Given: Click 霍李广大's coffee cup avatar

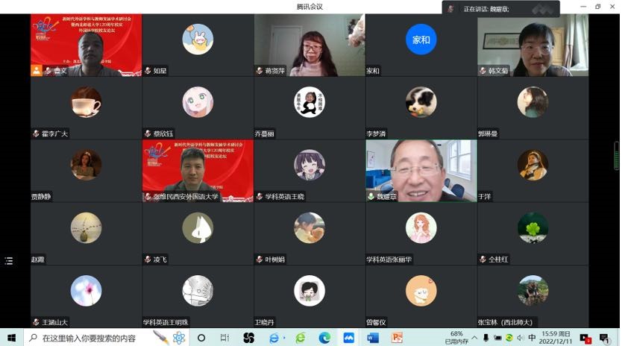Looking at the screenshot, I should 86,102.
